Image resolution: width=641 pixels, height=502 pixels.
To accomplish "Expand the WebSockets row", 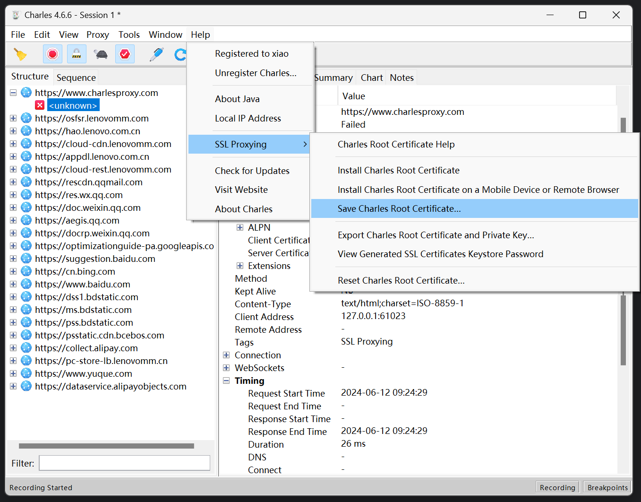I will pyautogui.click(x=226, y=368).
